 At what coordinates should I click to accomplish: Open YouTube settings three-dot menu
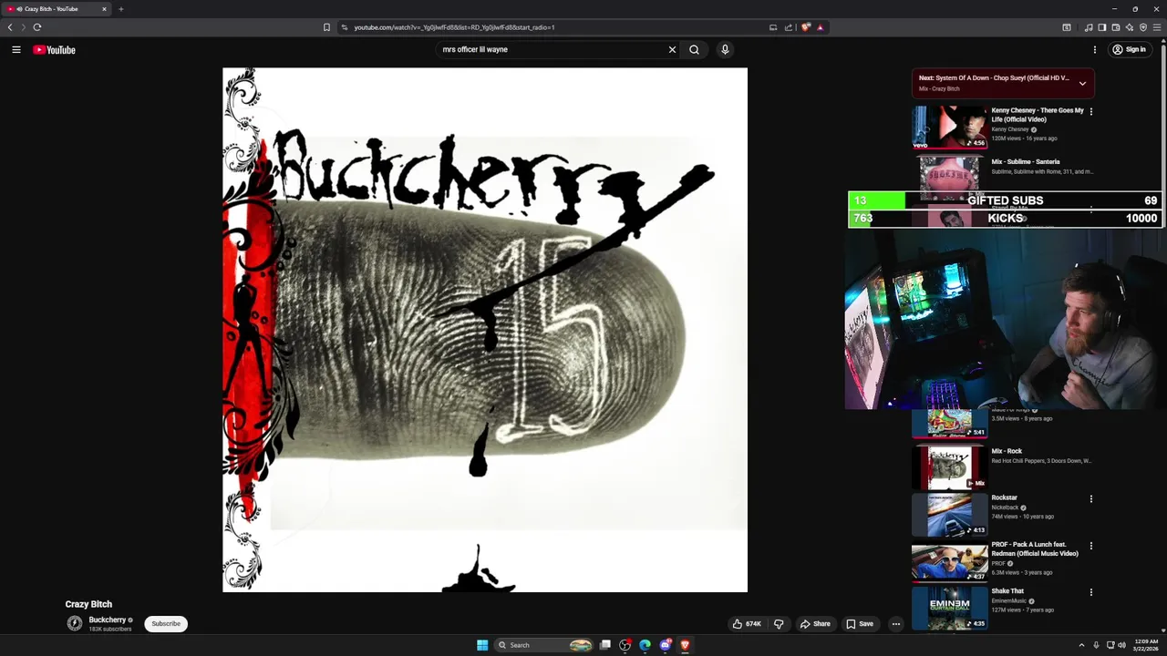tap(1095, 50)
